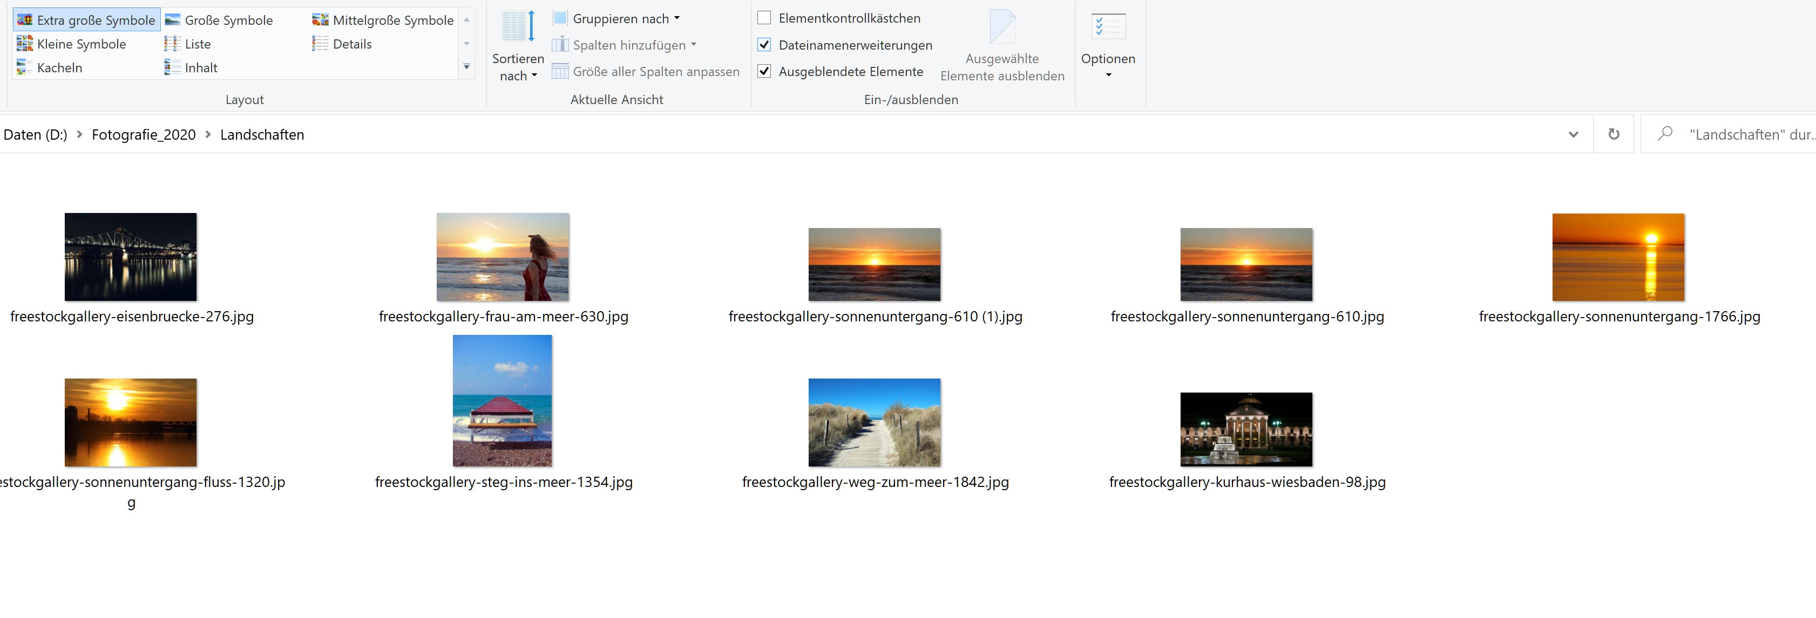Uncheck Ausgeblendete Elemente checkbox
This screenshot has height=618, width=1816.
pyautogui.click(x=764, y=71)
